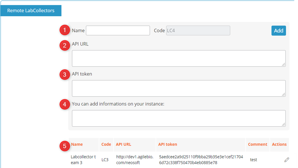Click inside the API token text area
Screen dimensions: 298x168
point(179,88)
